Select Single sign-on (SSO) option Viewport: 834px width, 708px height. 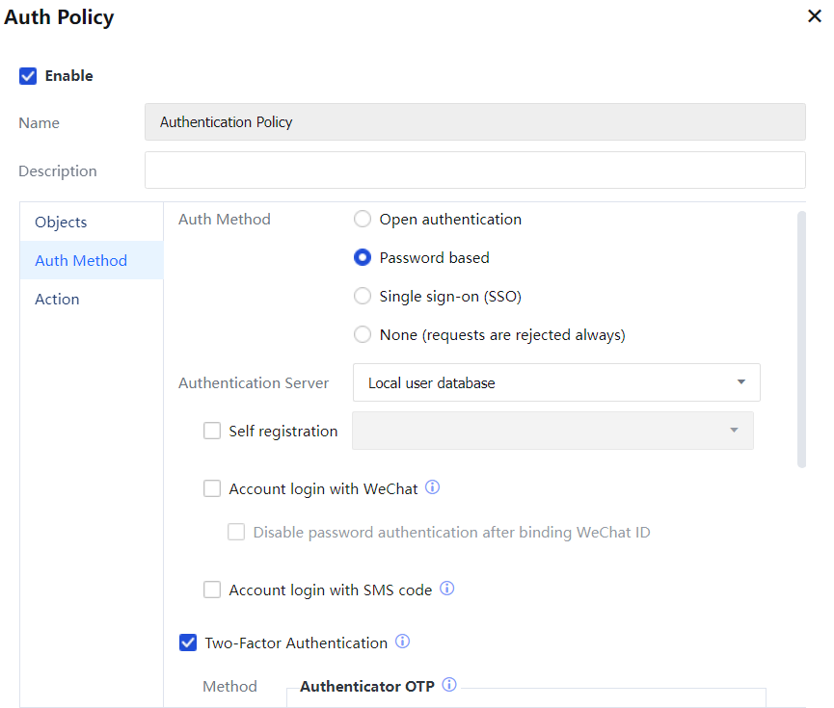tap(363, 297)
